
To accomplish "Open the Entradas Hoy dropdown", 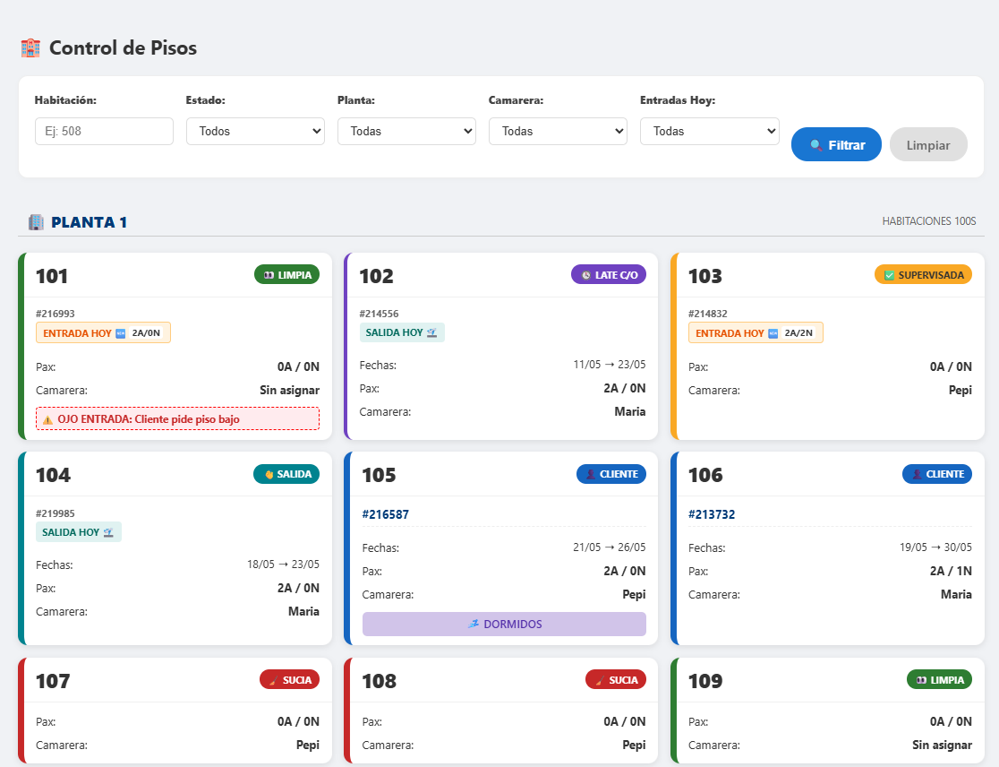I will click(710, 132).
